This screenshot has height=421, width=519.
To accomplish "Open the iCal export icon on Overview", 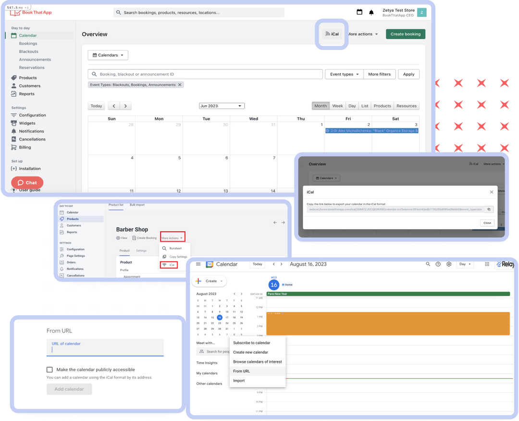I will (x=331, y=34).
